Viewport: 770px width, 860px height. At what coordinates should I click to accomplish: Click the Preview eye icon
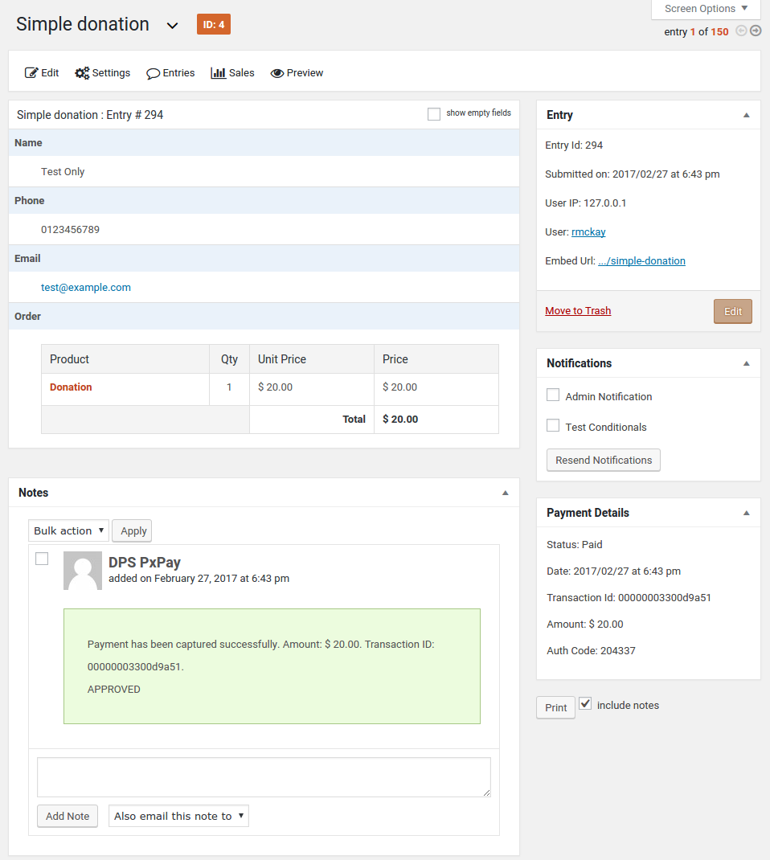pos(277,73)
